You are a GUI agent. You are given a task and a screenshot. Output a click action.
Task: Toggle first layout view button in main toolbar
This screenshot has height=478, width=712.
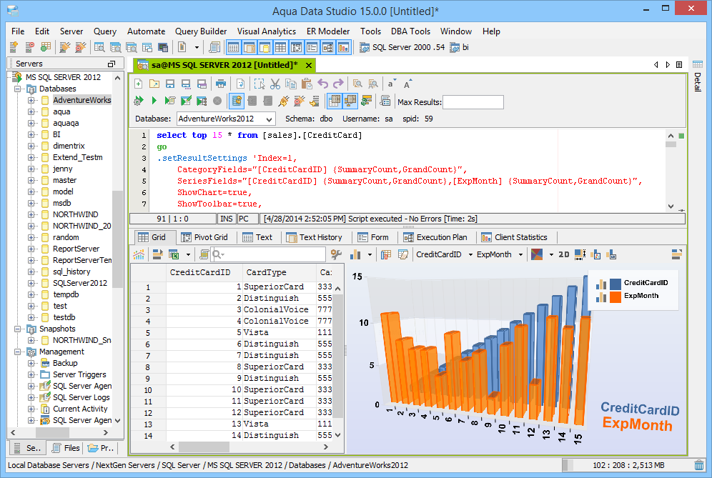pyautogui.click(x=233, y=47)
